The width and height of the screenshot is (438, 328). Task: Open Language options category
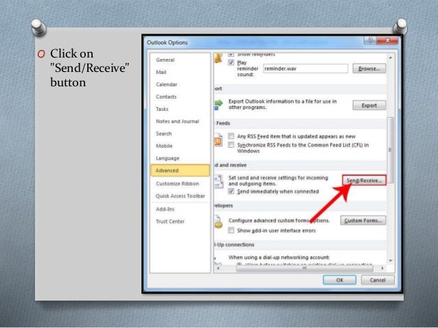168,158
